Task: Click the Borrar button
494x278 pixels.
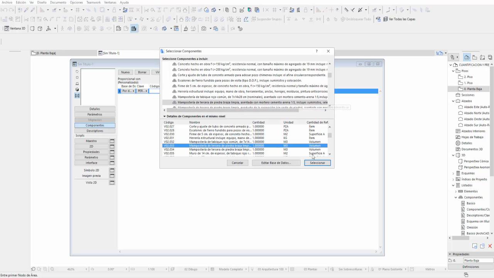Action: (142, 72)
